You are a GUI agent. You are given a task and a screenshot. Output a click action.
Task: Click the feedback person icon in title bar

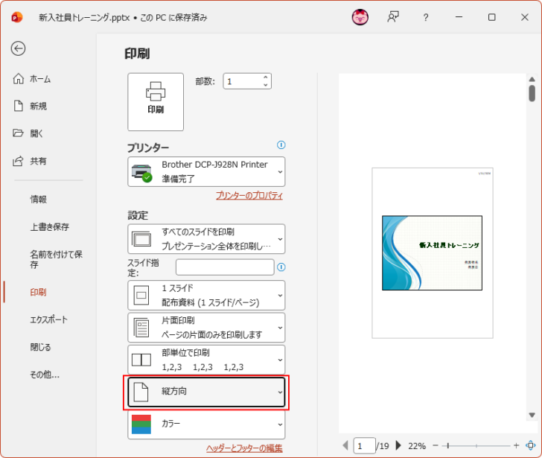pyautogui.click(x=393, y=17)
